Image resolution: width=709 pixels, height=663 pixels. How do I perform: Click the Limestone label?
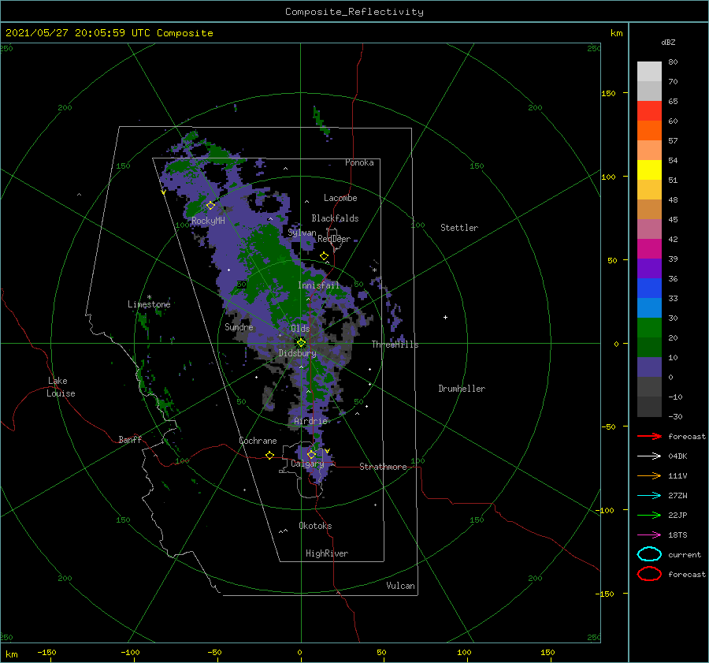(149, 304)
